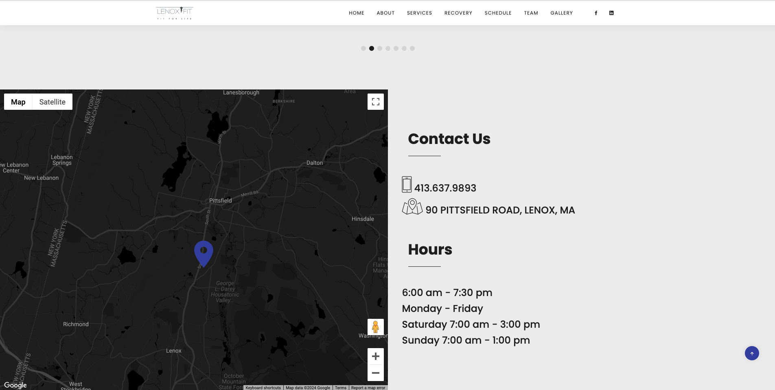Image resolution: width=775 pixels, height=390 pixels.
Task: Click the 90 Pittsfield Road address
Action: tap(500, 210)
